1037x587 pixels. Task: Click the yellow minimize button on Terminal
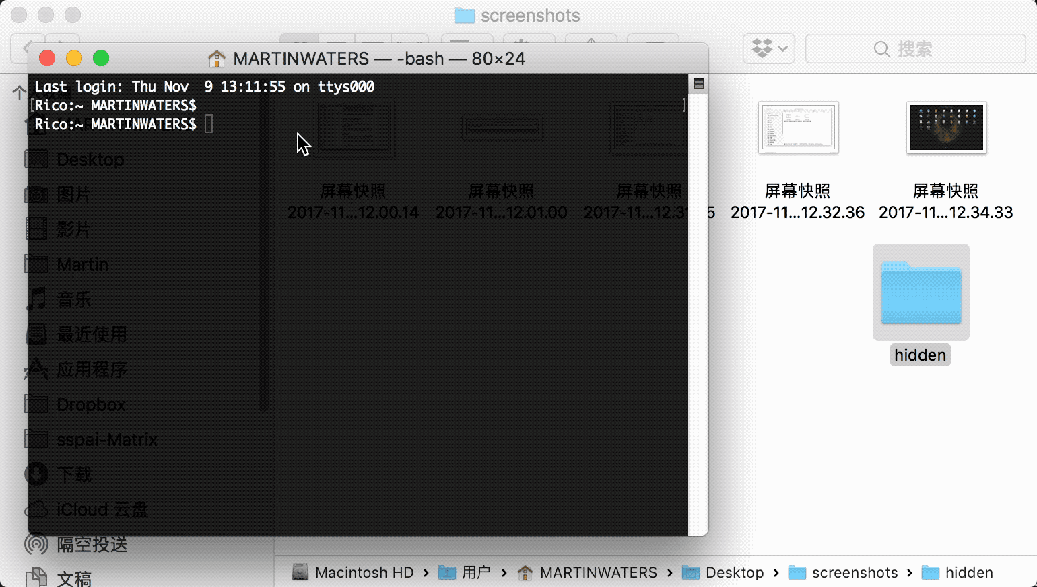click(x=74, y=59)
